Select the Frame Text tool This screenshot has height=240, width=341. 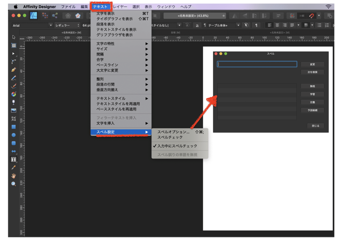[14, 159]
